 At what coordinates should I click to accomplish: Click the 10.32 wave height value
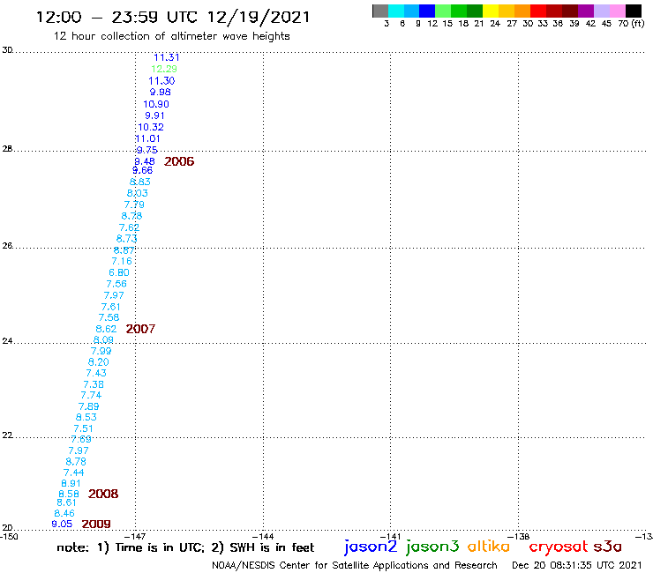pyautogui.click(x=151, y=127)
